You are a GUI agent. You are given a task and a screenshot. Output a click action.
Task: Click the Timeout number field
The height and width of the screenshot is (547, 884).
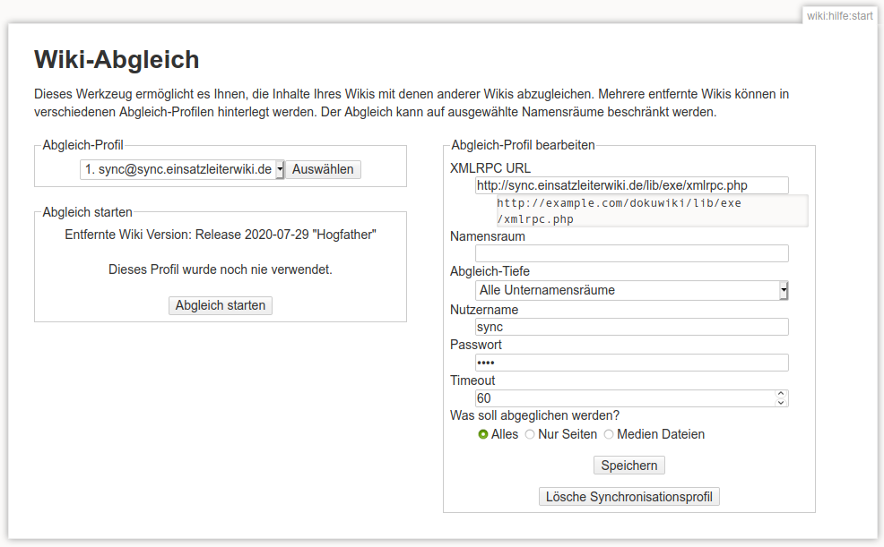click(x=623, y=398)
